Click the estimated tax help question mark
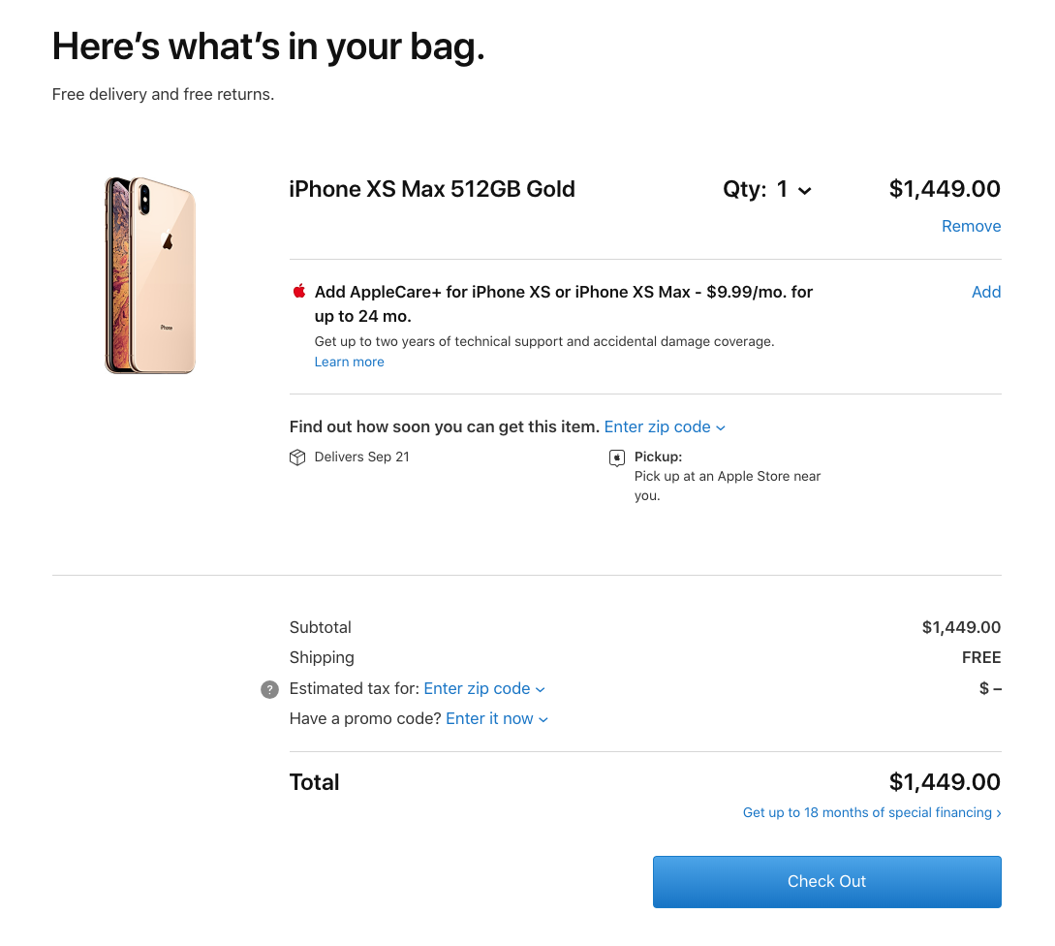The height and width of the screenshot is (946, 1055). pos(270,689)
